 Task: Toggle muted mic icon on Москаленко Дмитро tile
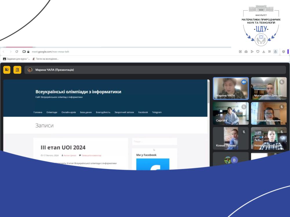pyautogui.click(x=282, y=82)
